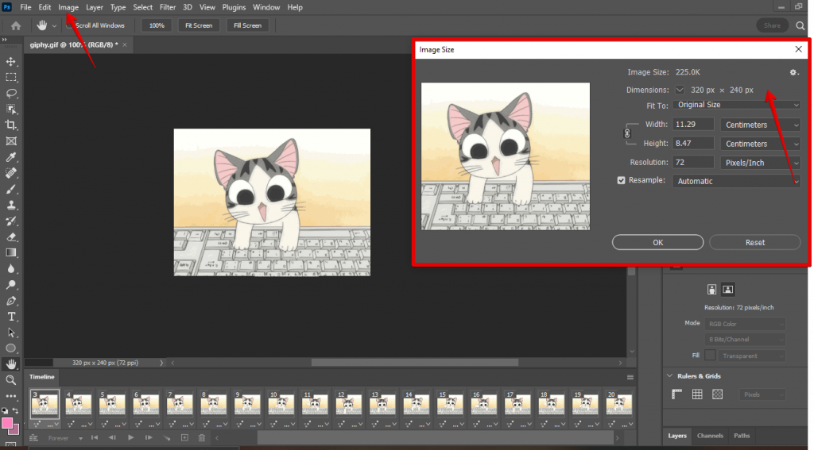Viewport: 814px width, 450px height.
Task: Select the Eraser tool
Action: point(11,237)
